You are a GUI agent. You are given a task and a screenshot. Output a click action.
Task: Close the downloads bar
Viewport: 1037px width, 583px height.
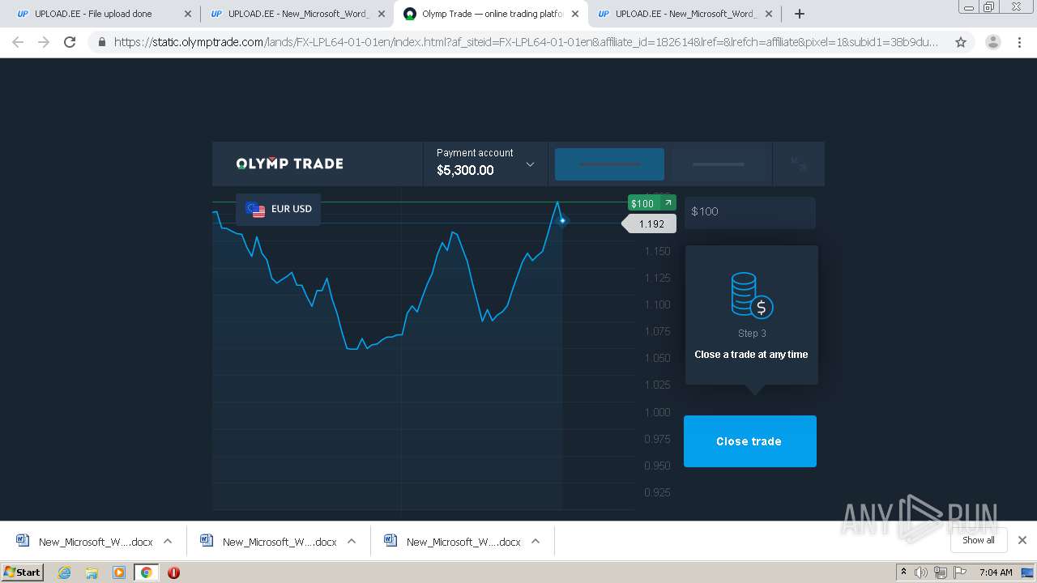[x=1022, y=540]
